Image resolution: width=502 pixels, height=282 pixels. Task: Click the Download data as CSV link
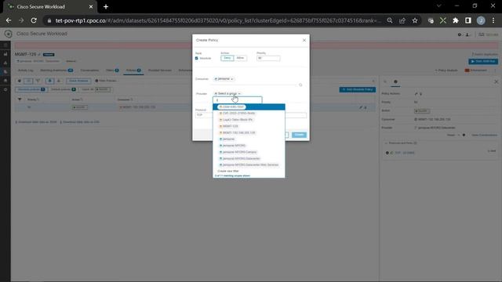click(80, 122)
